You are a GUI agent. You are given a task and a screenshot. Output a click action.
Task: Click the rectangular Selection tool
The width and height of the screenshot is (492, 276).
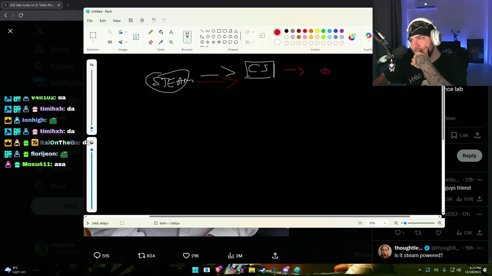point(93,35)
